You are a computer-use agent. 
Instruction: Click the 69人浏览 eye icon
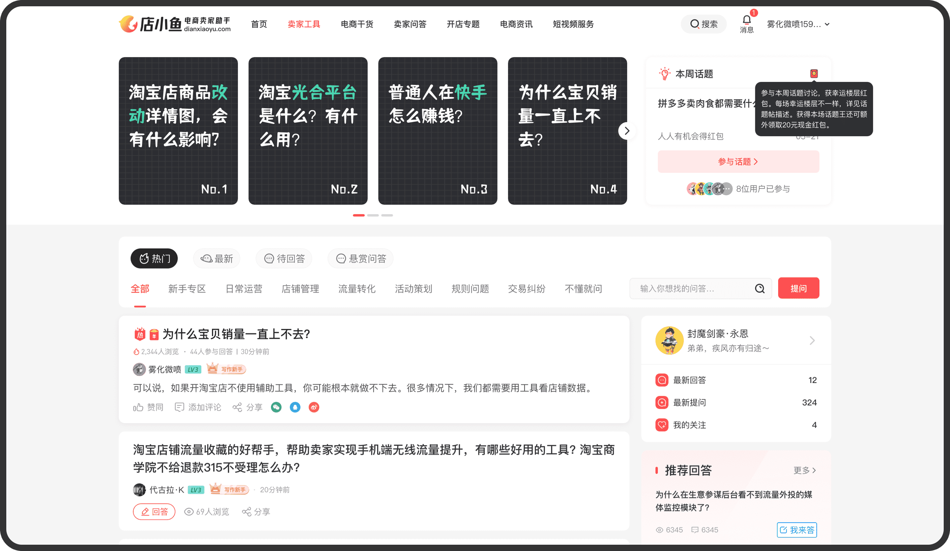189,512
